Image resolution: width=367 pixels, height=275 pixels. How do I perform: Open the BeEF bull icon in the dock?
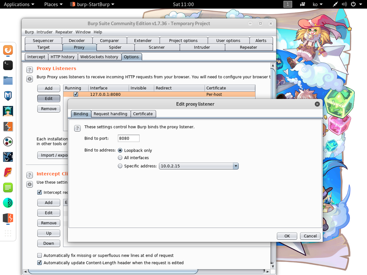click(8, 157)
